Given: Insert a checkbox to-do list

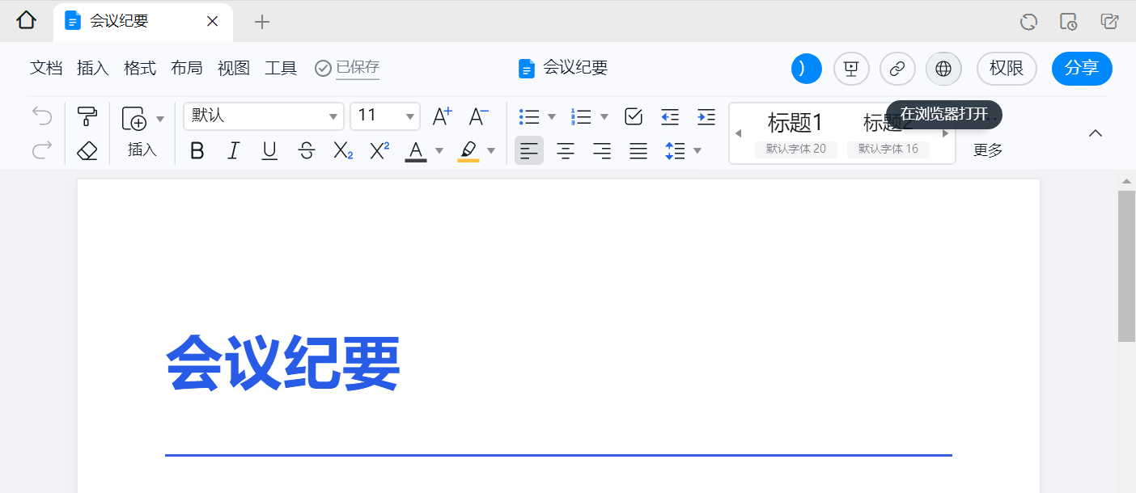Looking at the screenshot, I should (634, 116).
